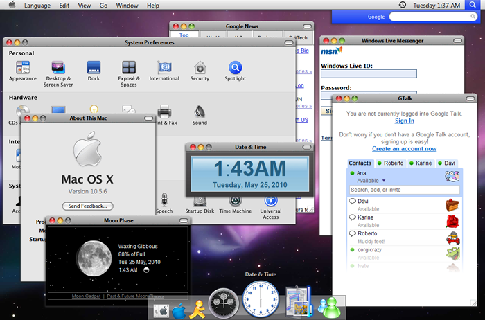Screen dimensions: 485x320
Task: Toggle Windows Live Messenger toolbar pill button
Action: tap(458, 41)
